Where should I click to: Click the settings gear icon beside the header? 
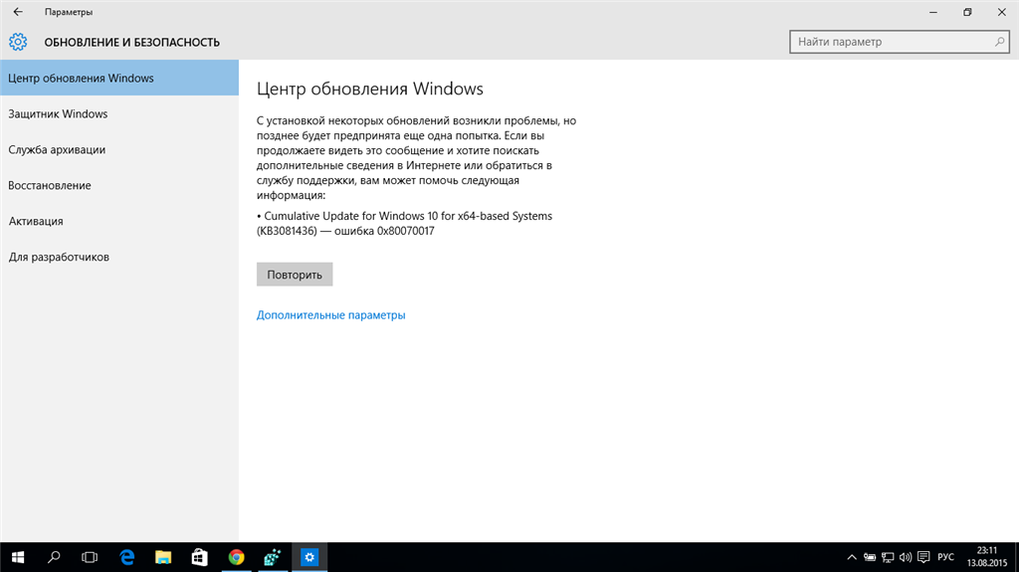(x=18, y=42)
